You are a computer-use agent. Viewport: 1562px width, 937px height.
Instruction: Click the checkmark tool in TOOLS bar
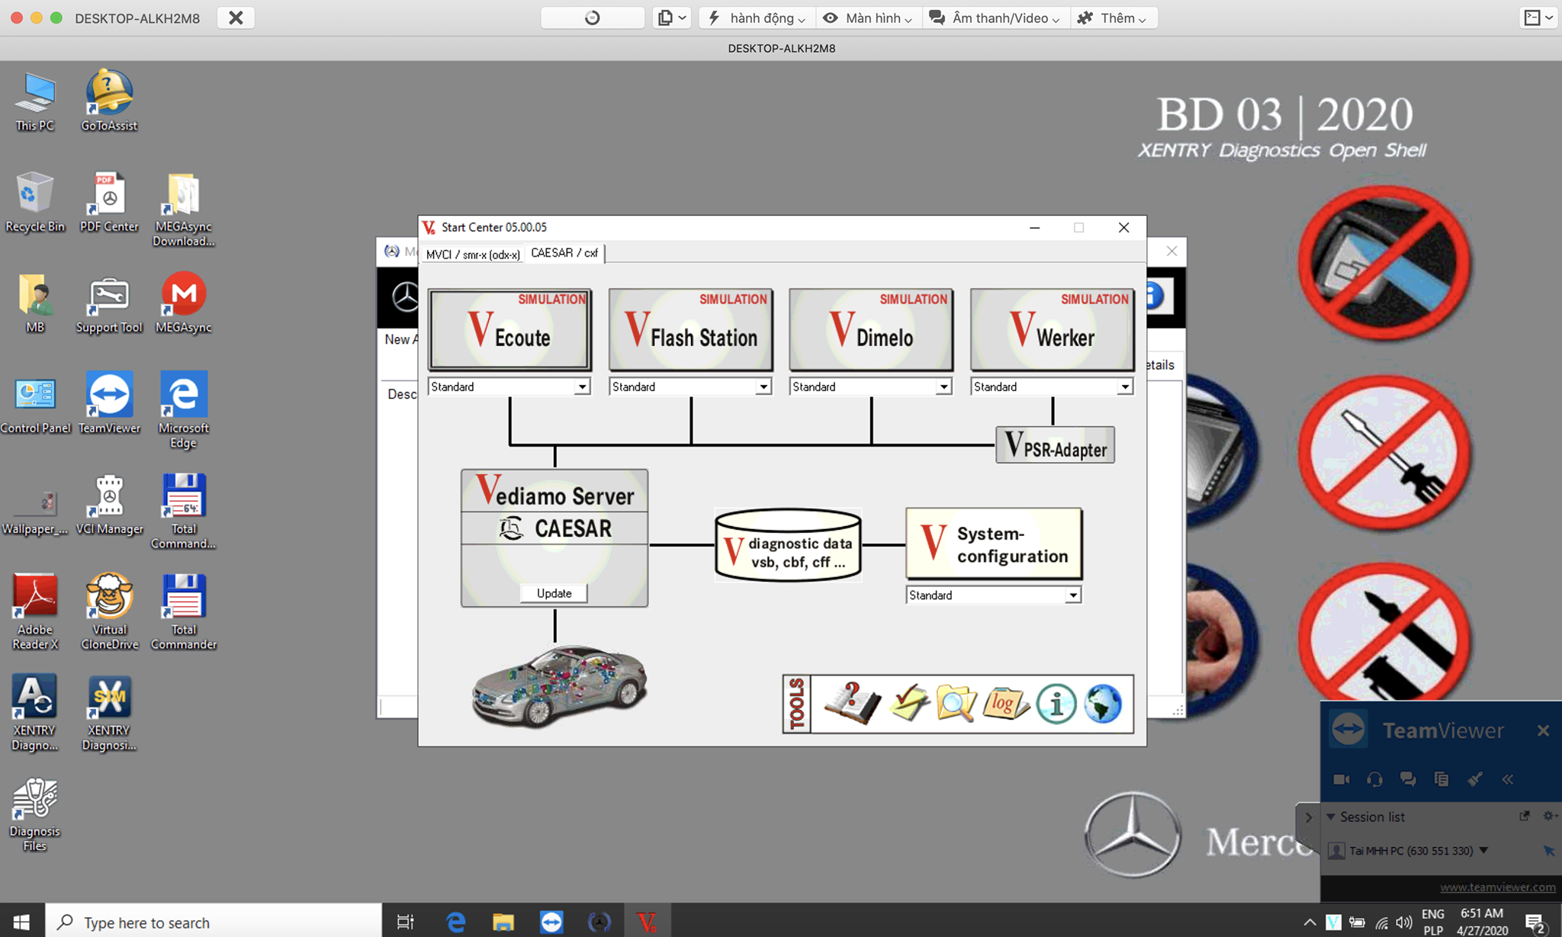pyautogui.click(x=909, y=704)
